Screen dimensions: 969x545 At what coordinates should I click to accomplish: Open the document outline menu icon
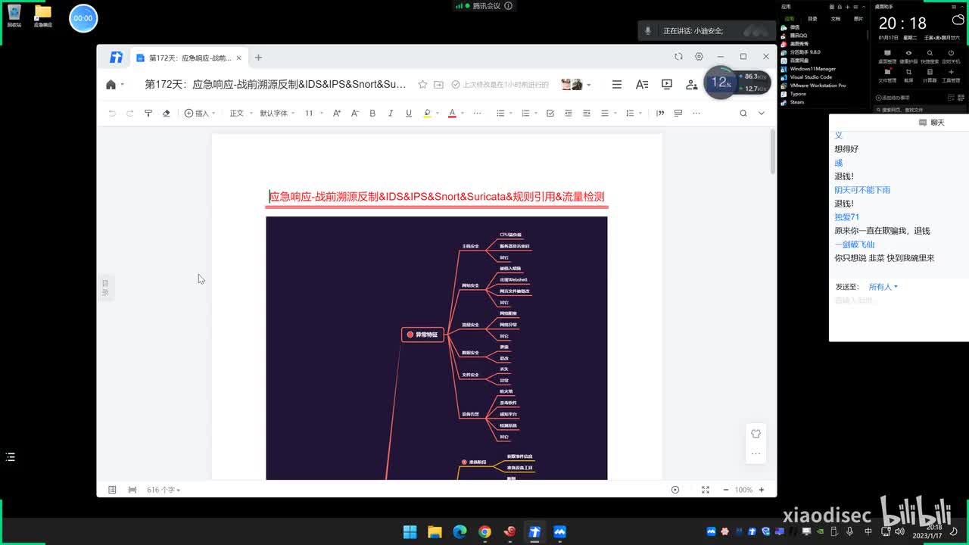pyautogui.click(x=617, y=85)
